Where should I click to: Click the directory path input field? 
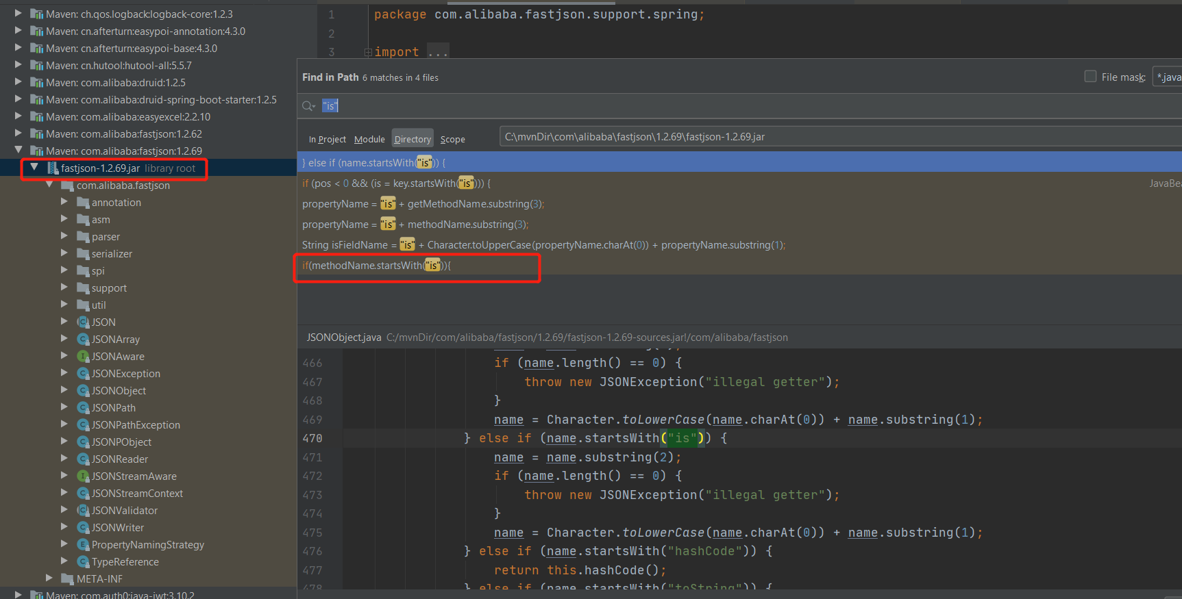pyautogui.click(x=841, y=137)
